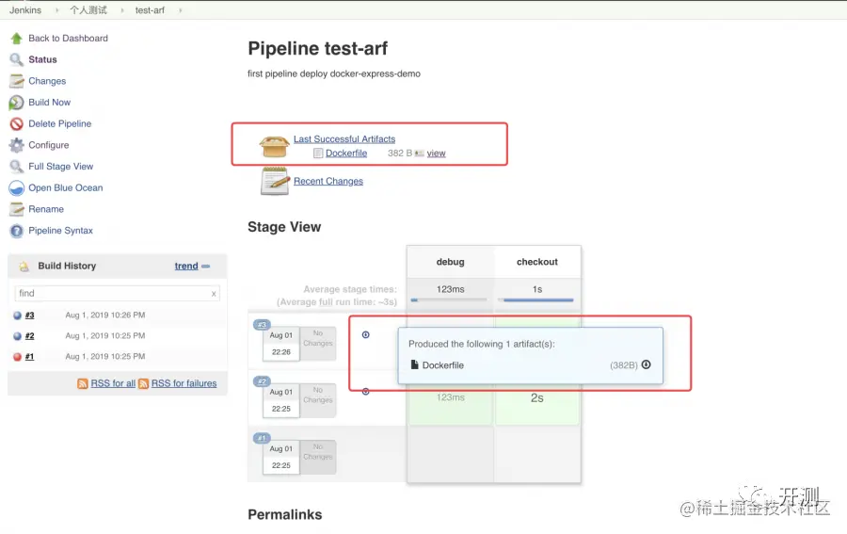Click the Back to Dashboard arrow icon

17,39
